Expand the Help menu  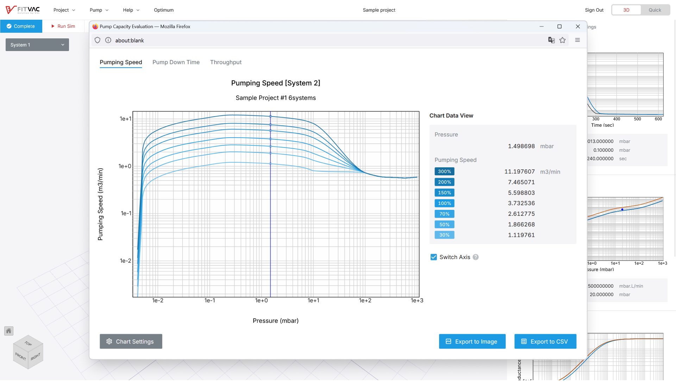[131, 10]
